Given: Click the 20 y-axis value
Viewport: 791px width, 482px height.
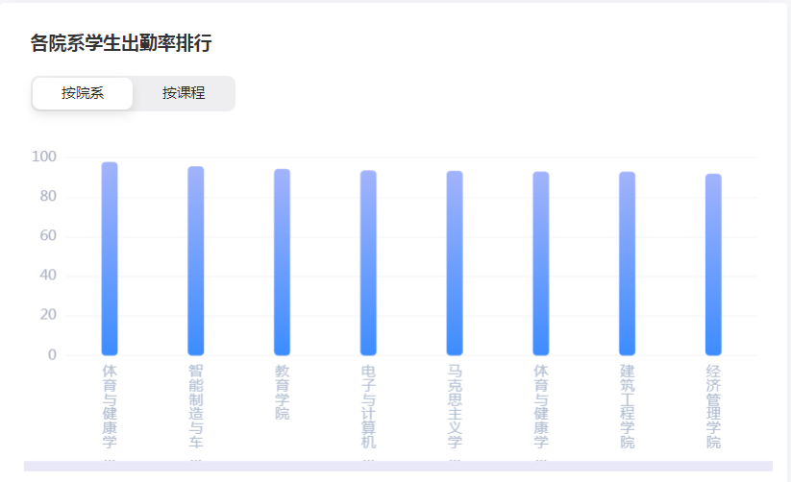Looking at the screenshot, I should point(48,315).
